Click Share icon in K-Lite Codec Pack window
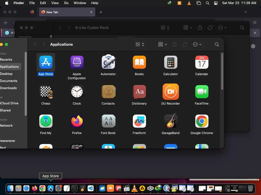Screen dimensions: 261x195 (200, 27)
